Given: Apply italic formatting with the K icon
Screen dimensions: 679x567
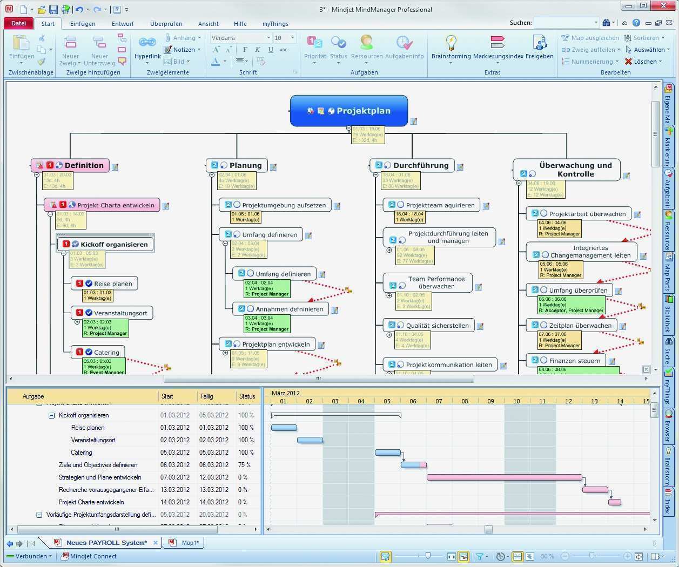Looking at the screenshot, I should [x=258, y=50].
